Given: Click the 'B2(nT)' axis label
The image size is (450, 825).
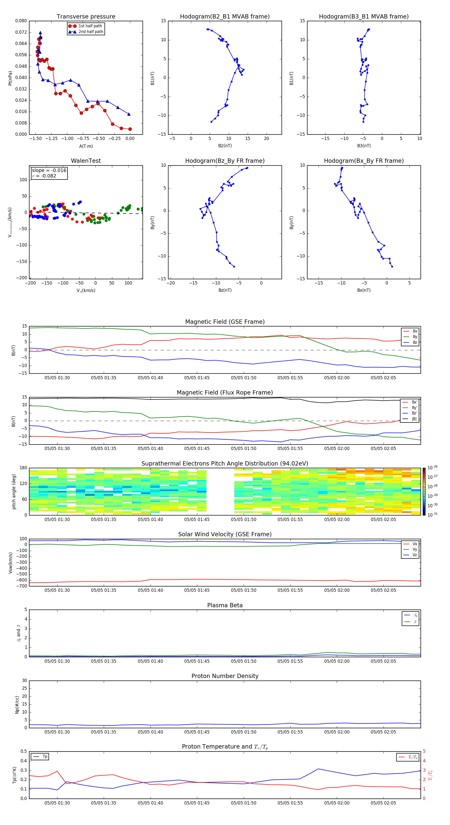Looking at the screenshot, I should (x=225, y=146).
